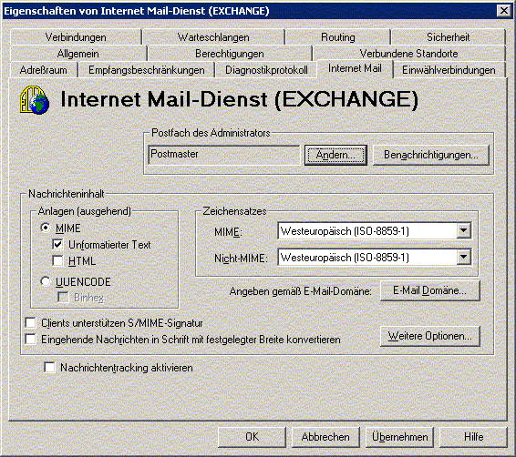Click the Ändern... button
The image size is (516, 457).
[x=335, y=155]
